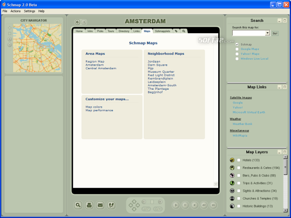Screen dimensions: 291x218
Task: Maximize the Map Links panel
Action: [x=285, y=87]
